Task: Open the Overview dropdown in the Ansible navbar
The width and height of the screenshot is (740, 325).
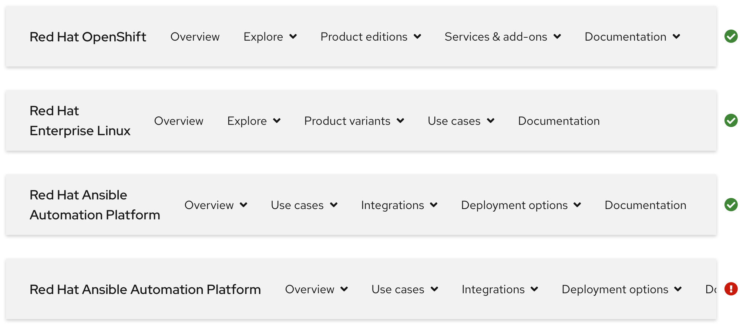Action: [x=216, y=205]
